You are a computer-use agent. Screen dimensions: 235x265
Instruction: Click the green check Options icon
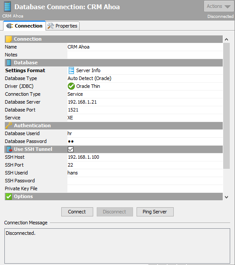[9, 196]
